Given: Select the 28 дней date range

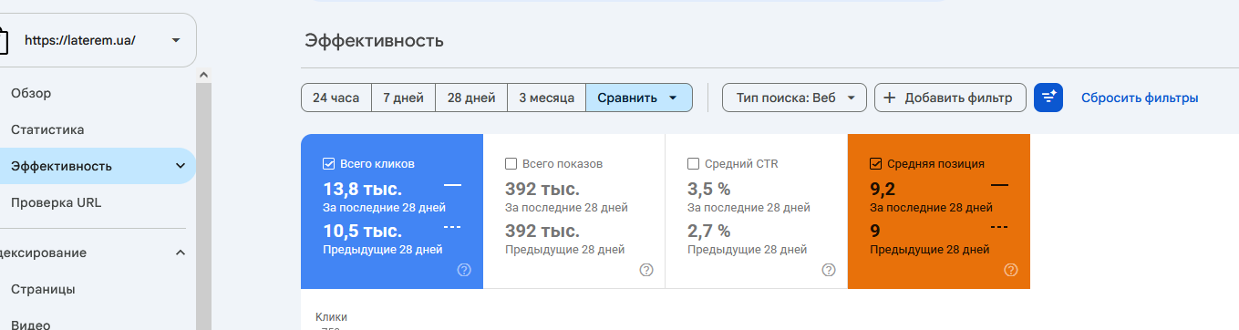Looking at the screenshot, I should [x=471, y=98].
